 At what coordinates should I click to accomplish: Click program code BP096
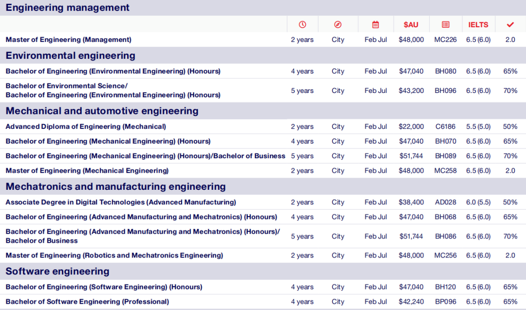click(x=446, y=302)
